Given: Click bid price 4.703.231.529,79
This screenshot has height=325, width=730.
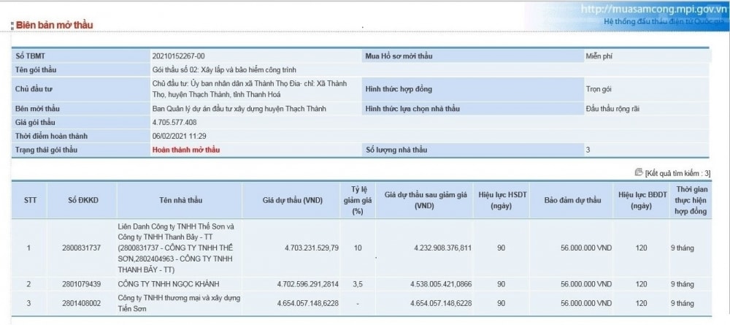Looking at the screenshot, I should pyautogui.click(x=312, y=248).
